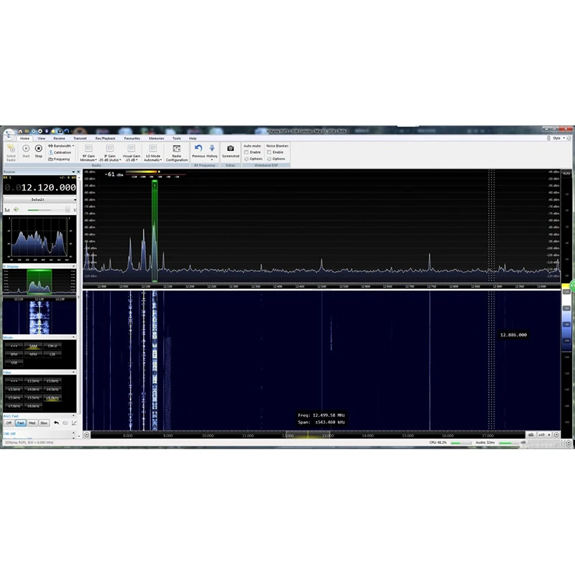Image resolution: width=575 pixels, height=575 pixels.
Task: Open the LO Mode dropdown
Action: coord(153,152)
